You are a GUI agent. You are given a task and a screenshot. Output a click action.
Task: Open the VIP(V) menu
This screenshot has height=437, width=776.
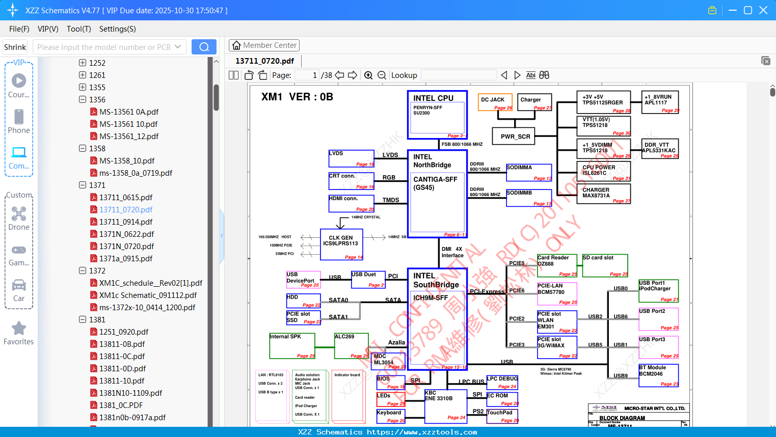[48, 29]
